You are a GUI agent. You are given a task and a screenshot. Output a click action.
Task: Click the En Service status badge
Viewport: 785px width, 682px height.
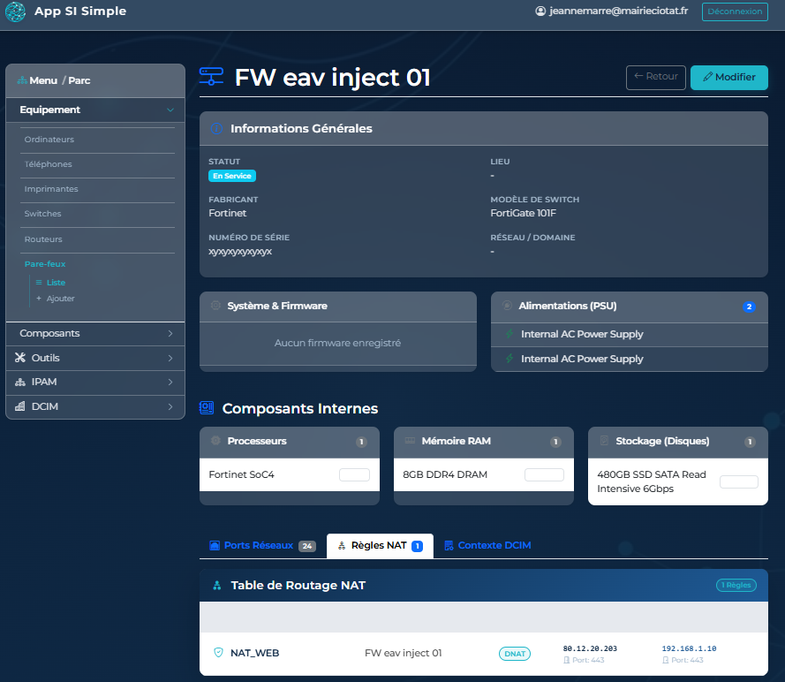[232, 176]
